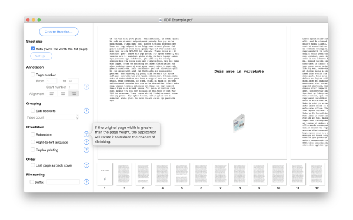Select right alignment icon
The width and height of the screenshot is (353, 220).
coord(74,94)
